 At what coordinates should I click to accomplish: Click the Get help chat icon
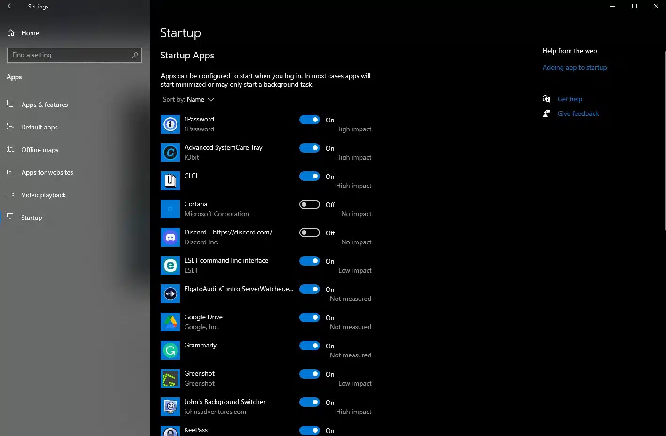coord(546,99)
